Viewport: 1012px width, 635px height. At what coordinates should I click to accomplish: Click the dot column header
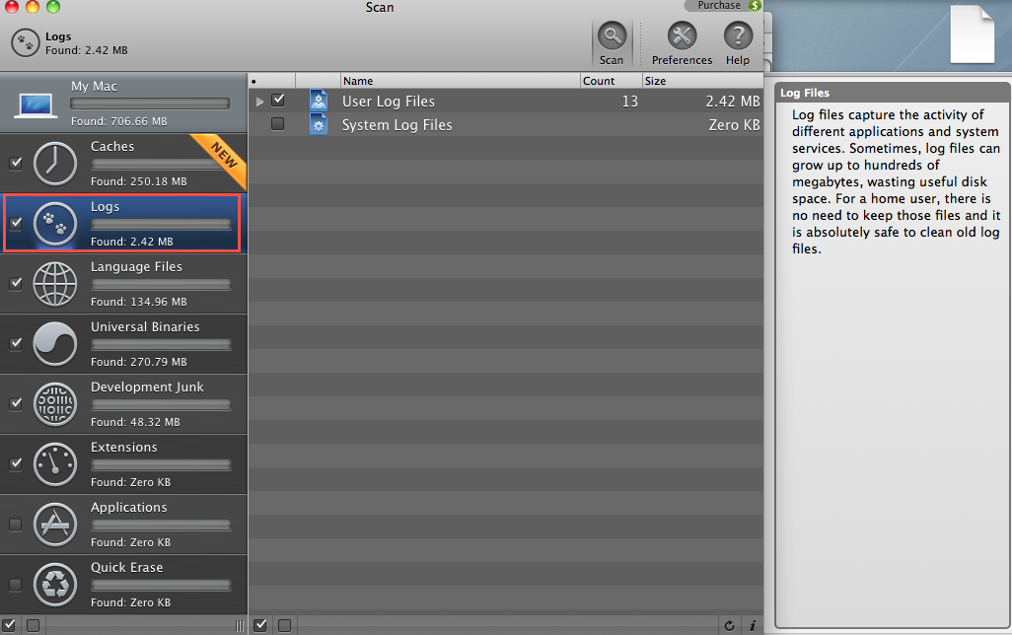[271, 81]
